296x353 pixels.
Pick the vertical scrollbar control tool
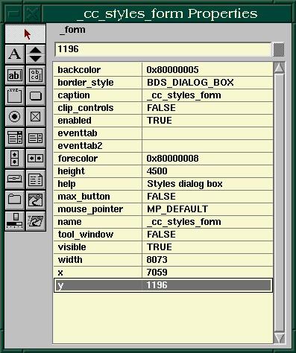point(15,159)
